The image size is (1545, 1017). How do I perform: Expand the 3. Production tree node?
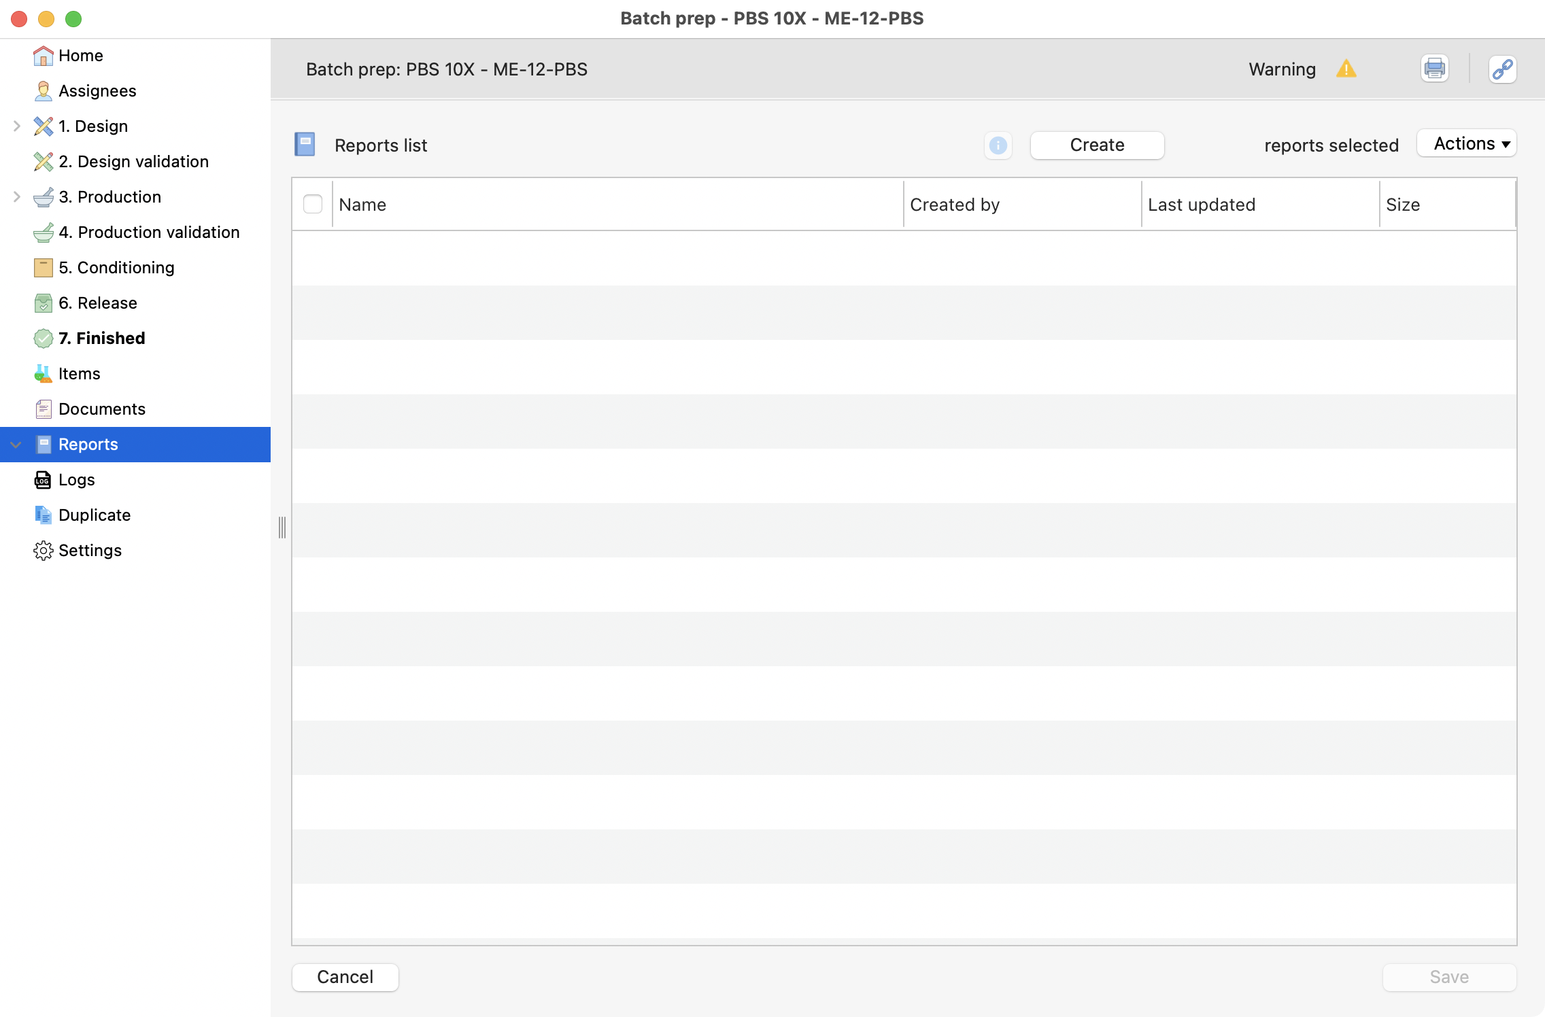pyautogui.click(x=17, y=197)
